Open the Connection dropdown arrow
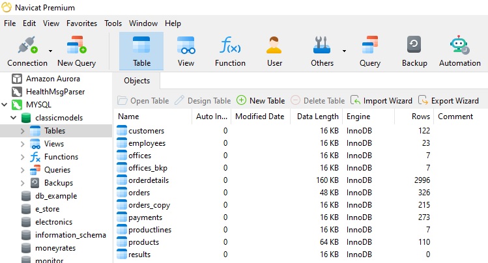Screen dimensions: 488x263 [50, 51]
